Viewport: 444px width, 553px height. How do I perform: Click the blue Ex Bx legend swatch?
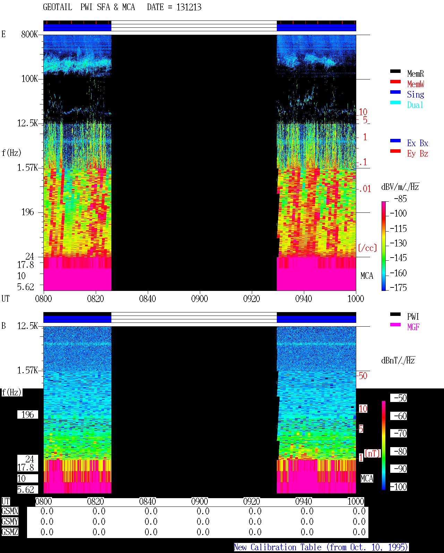pos(395,141)
